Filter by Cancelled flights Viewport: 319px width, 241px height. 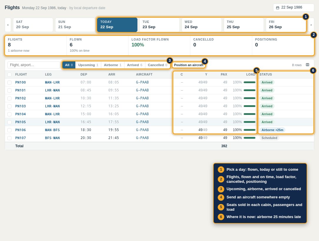click(x=157, y=65)
